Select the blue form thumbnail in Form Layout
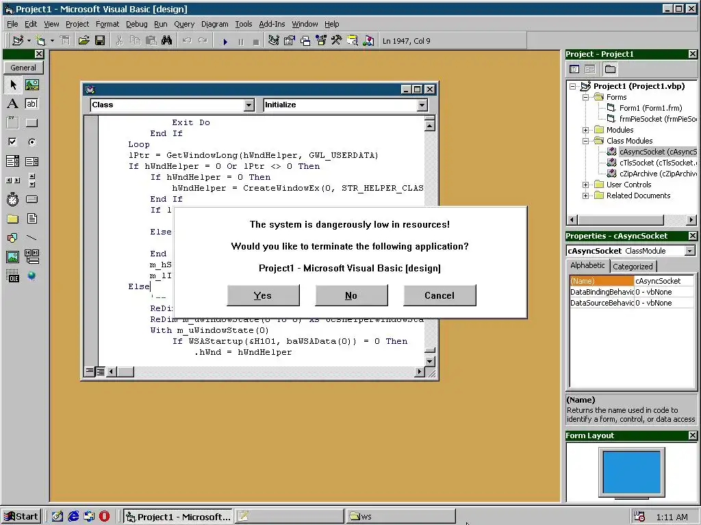This screenshot has height=525, width=701. [632, 472]
